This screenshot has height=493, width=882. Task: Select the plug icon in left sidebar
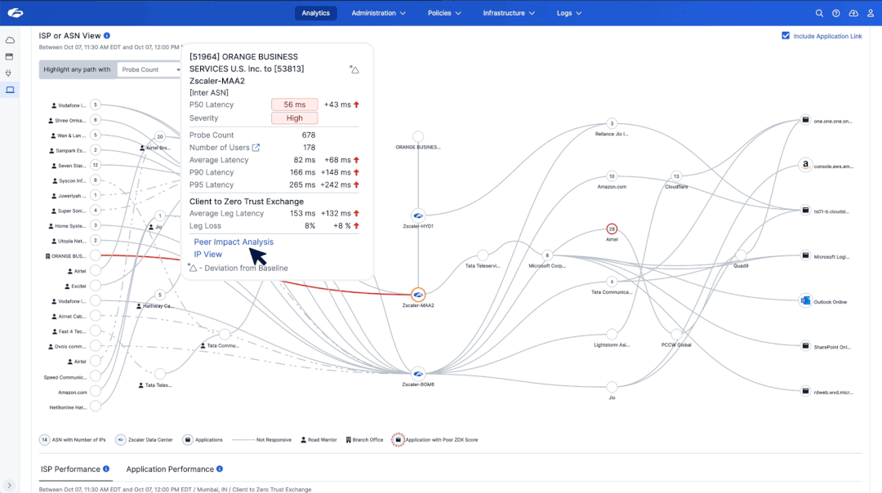(10, 73)
